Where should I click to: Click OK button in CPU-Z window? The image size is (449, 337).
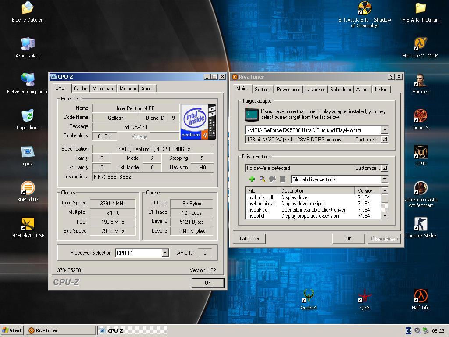[208, 283]
